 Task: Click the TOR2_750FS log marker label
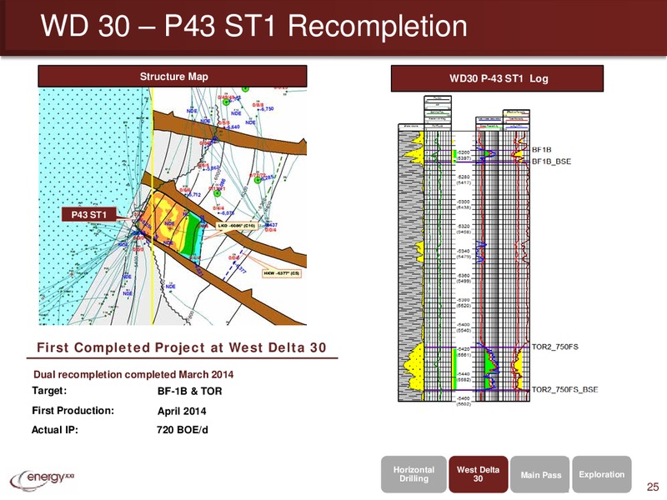[x=555, y=347]
